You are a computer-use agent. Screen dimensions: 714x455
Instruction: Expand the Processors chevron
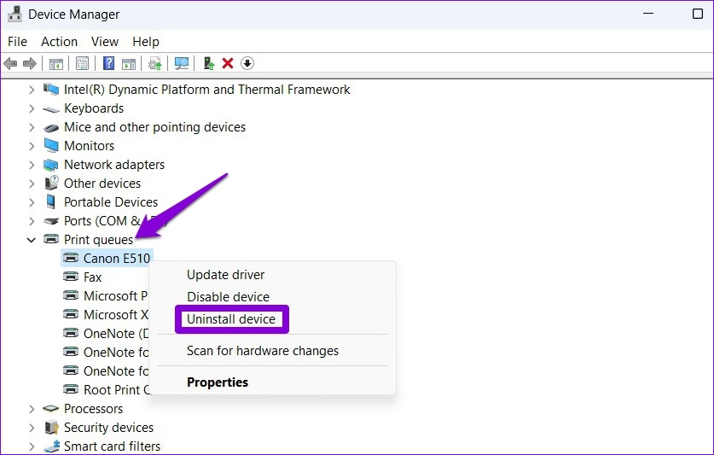pyautogui.click(x=32, y=409)
